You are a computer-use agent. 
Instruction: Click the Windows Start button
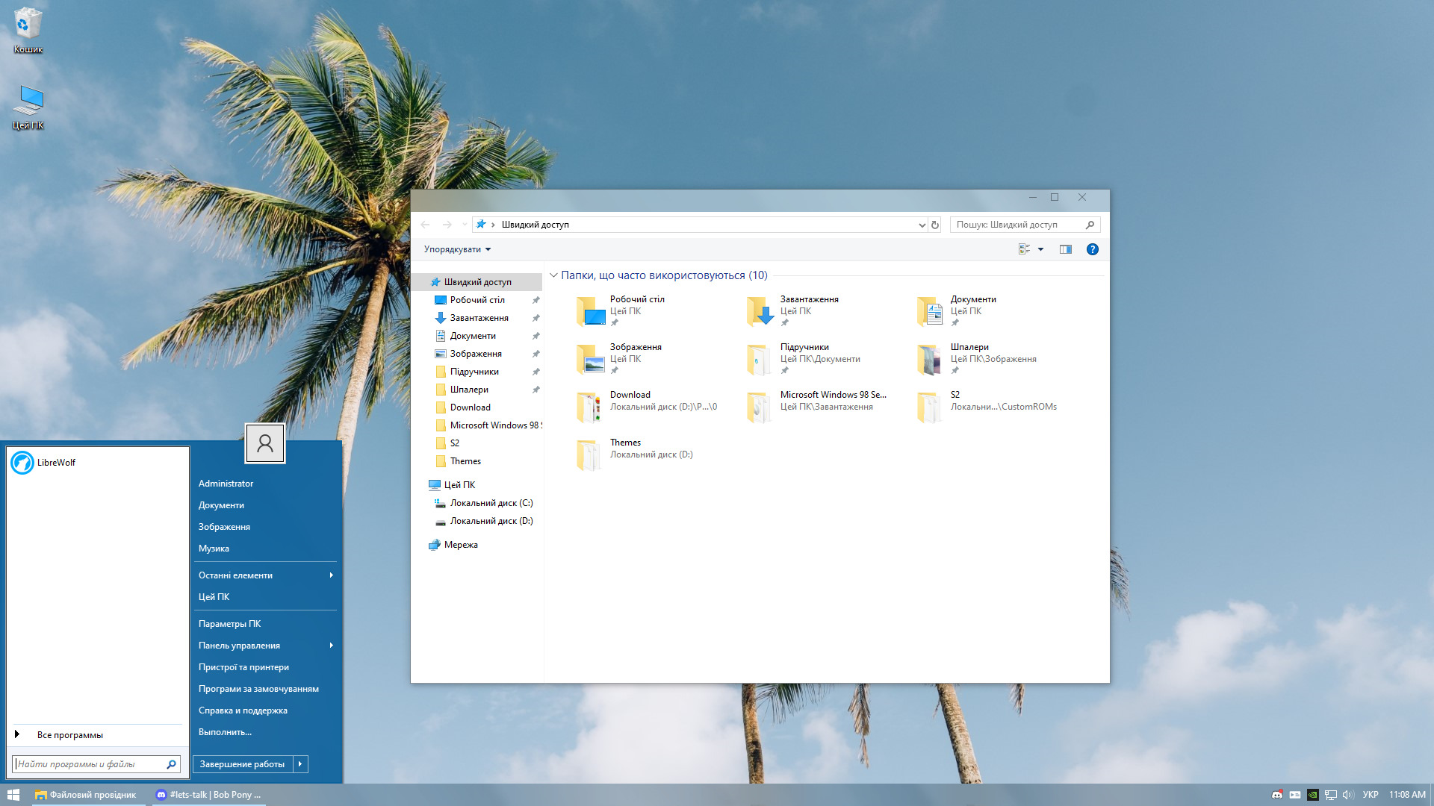pos(13,795)
